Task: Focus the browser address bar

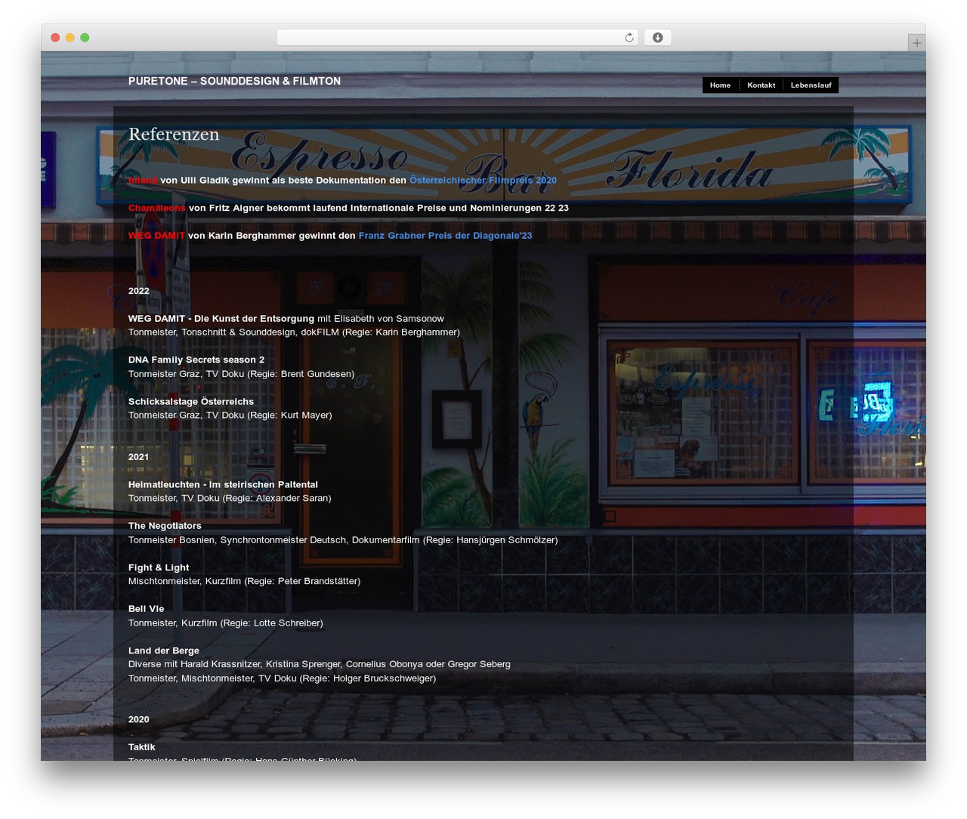Action: 457,38
